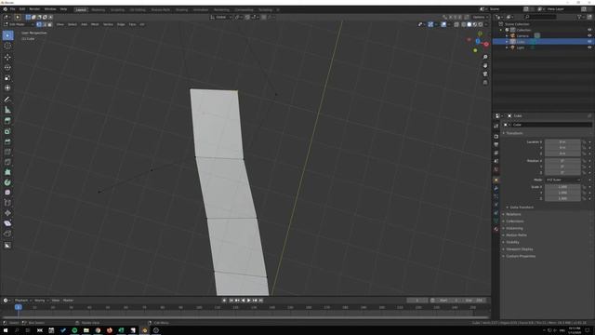
Task: Select the Annotate pencil tool
Action: (7, 100)
